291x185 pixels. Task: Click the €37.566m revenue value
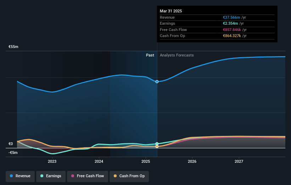[x=231, y=17]
